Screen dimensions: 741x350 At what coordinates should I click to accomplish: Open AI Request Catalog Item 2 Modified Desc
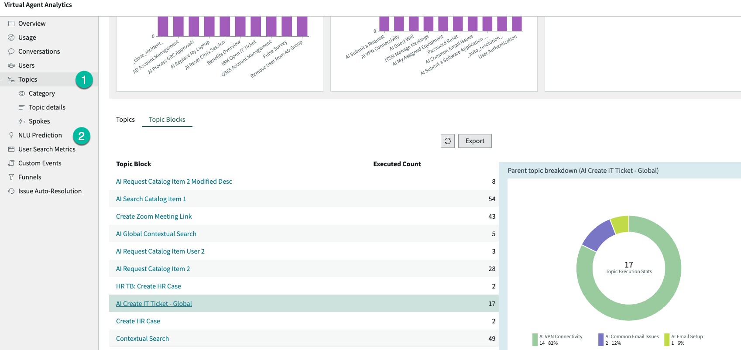click(174, 182)
